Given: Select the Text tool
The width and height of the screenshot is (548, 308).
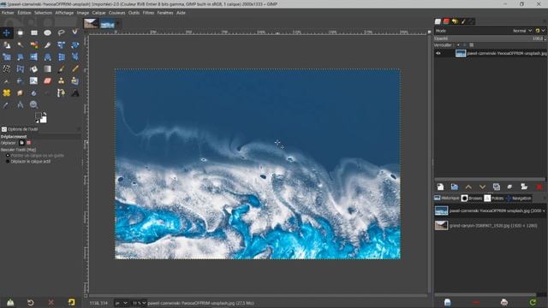Looking at the screenshot, I should click(x=74, y=93).
